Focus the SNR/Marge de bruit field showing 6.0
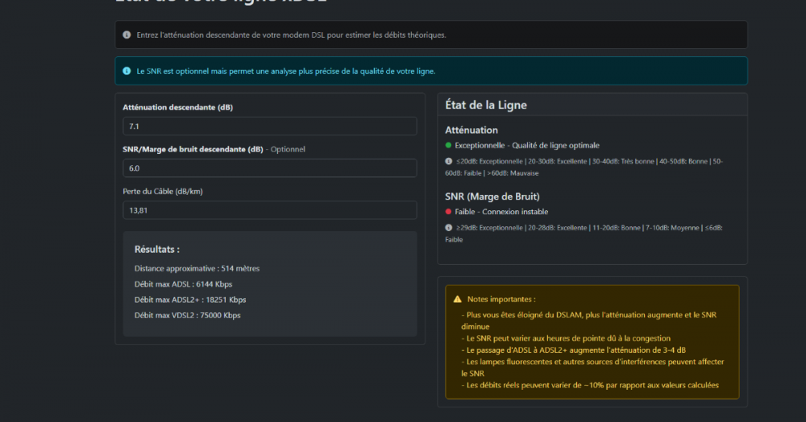This screenshot has height=422, width=806. (x=269, y=168)
